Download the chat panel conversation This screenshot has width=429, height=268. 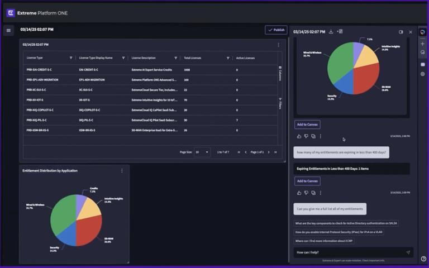(x=331, y=32)
